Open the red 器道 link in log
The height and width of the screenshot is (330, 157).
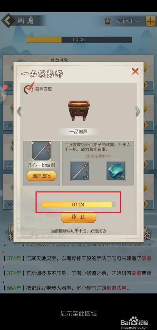coord(136,273)
